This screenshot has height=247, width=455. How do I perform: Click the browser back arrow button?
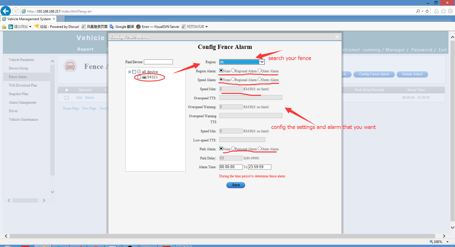point(6,11)
